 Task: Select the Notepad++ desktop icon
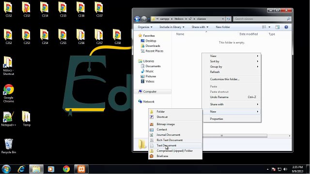click(8, 118)
